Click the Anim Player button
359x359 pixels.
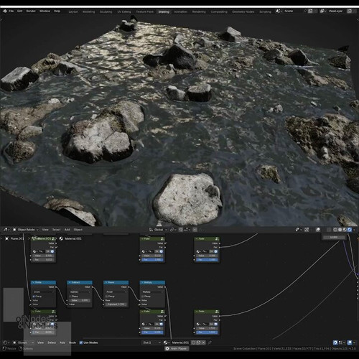177,348
